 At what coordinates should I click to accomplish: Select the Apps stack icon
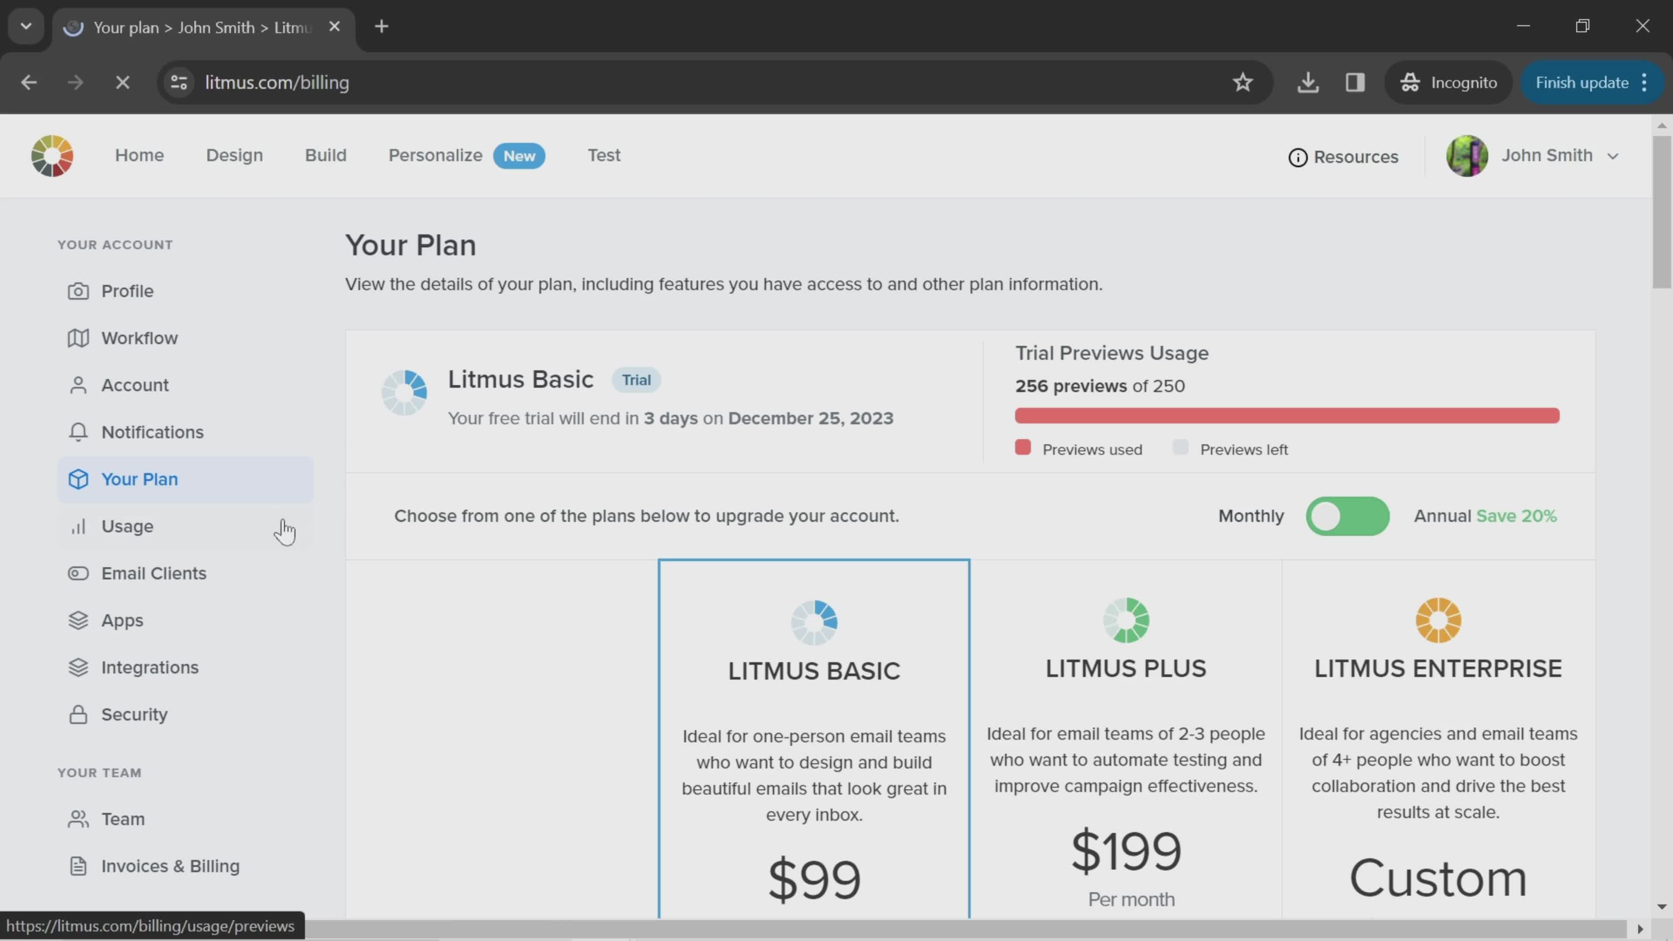(x=78, y=620)
